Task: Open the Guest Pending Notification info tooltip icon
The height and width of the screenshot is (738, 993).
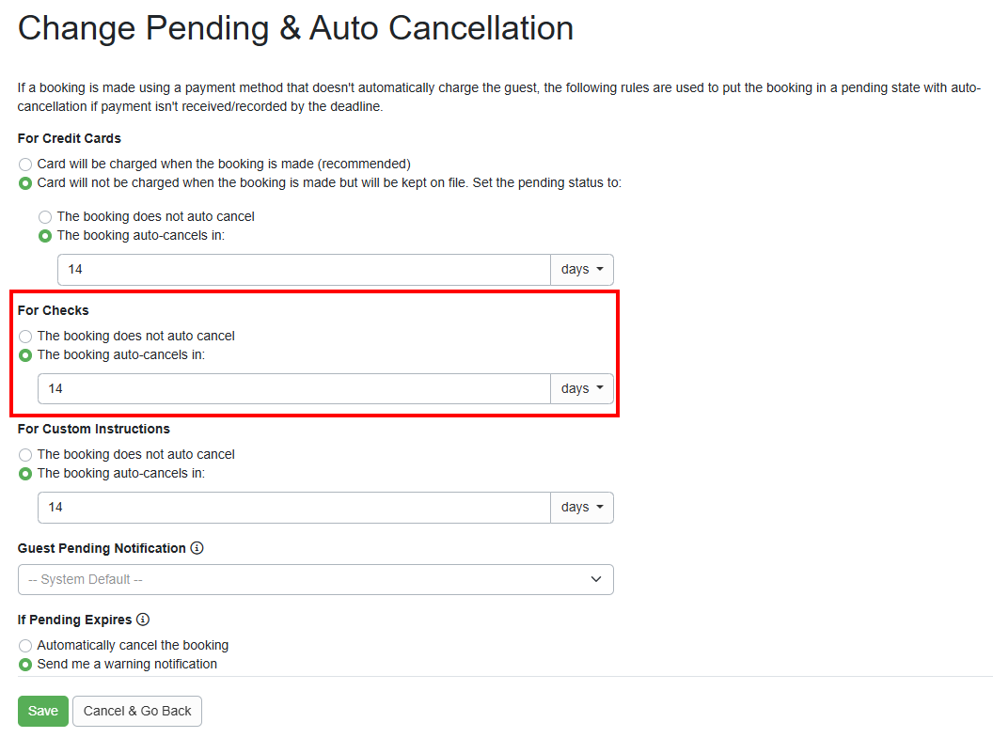Action: pos(197,548)
